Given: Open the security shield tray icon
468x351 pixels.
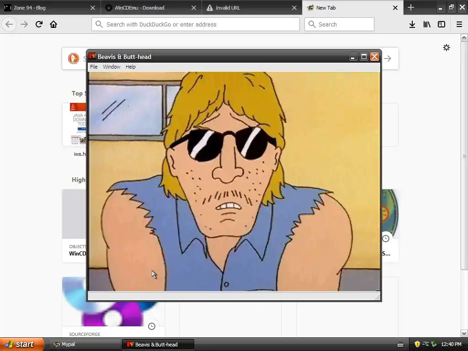Looking at the screenshot, I should pyautogui.click(x=417, y=344).
